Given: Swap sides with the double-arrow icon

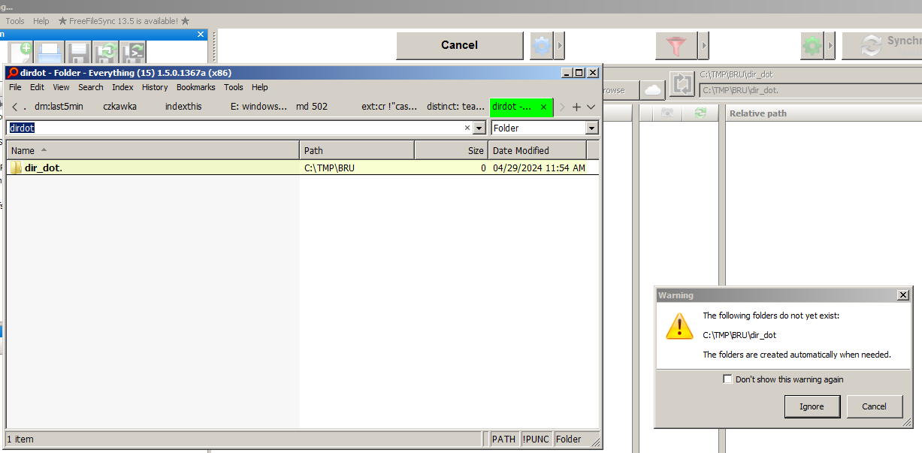Looking at the screenshot, I should click(682, 84).
